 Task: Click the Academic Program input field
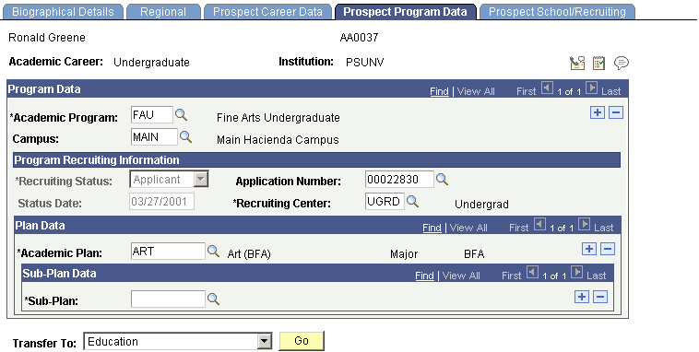coord(152,114)
